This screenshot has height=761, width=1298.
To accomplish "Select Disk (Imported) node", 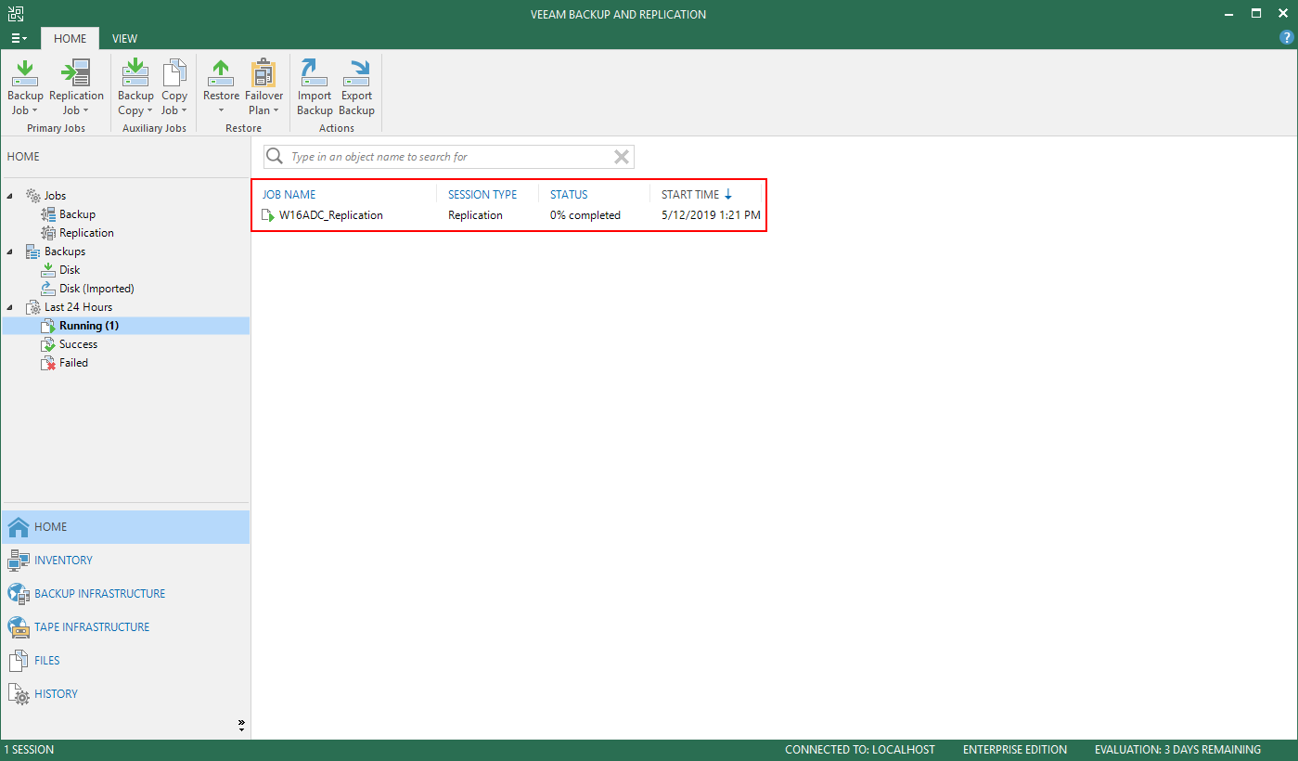I will 96,289.
